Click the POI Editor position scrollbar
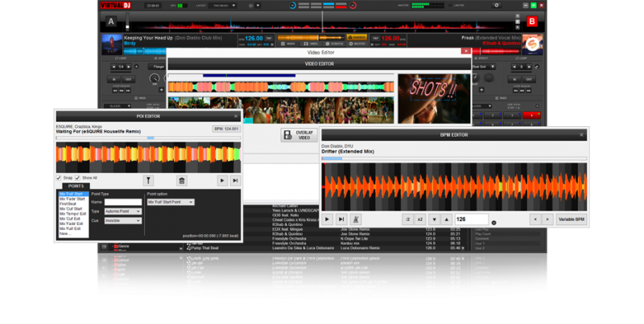This screenshot has width=644, height=324. coord(148,137)
